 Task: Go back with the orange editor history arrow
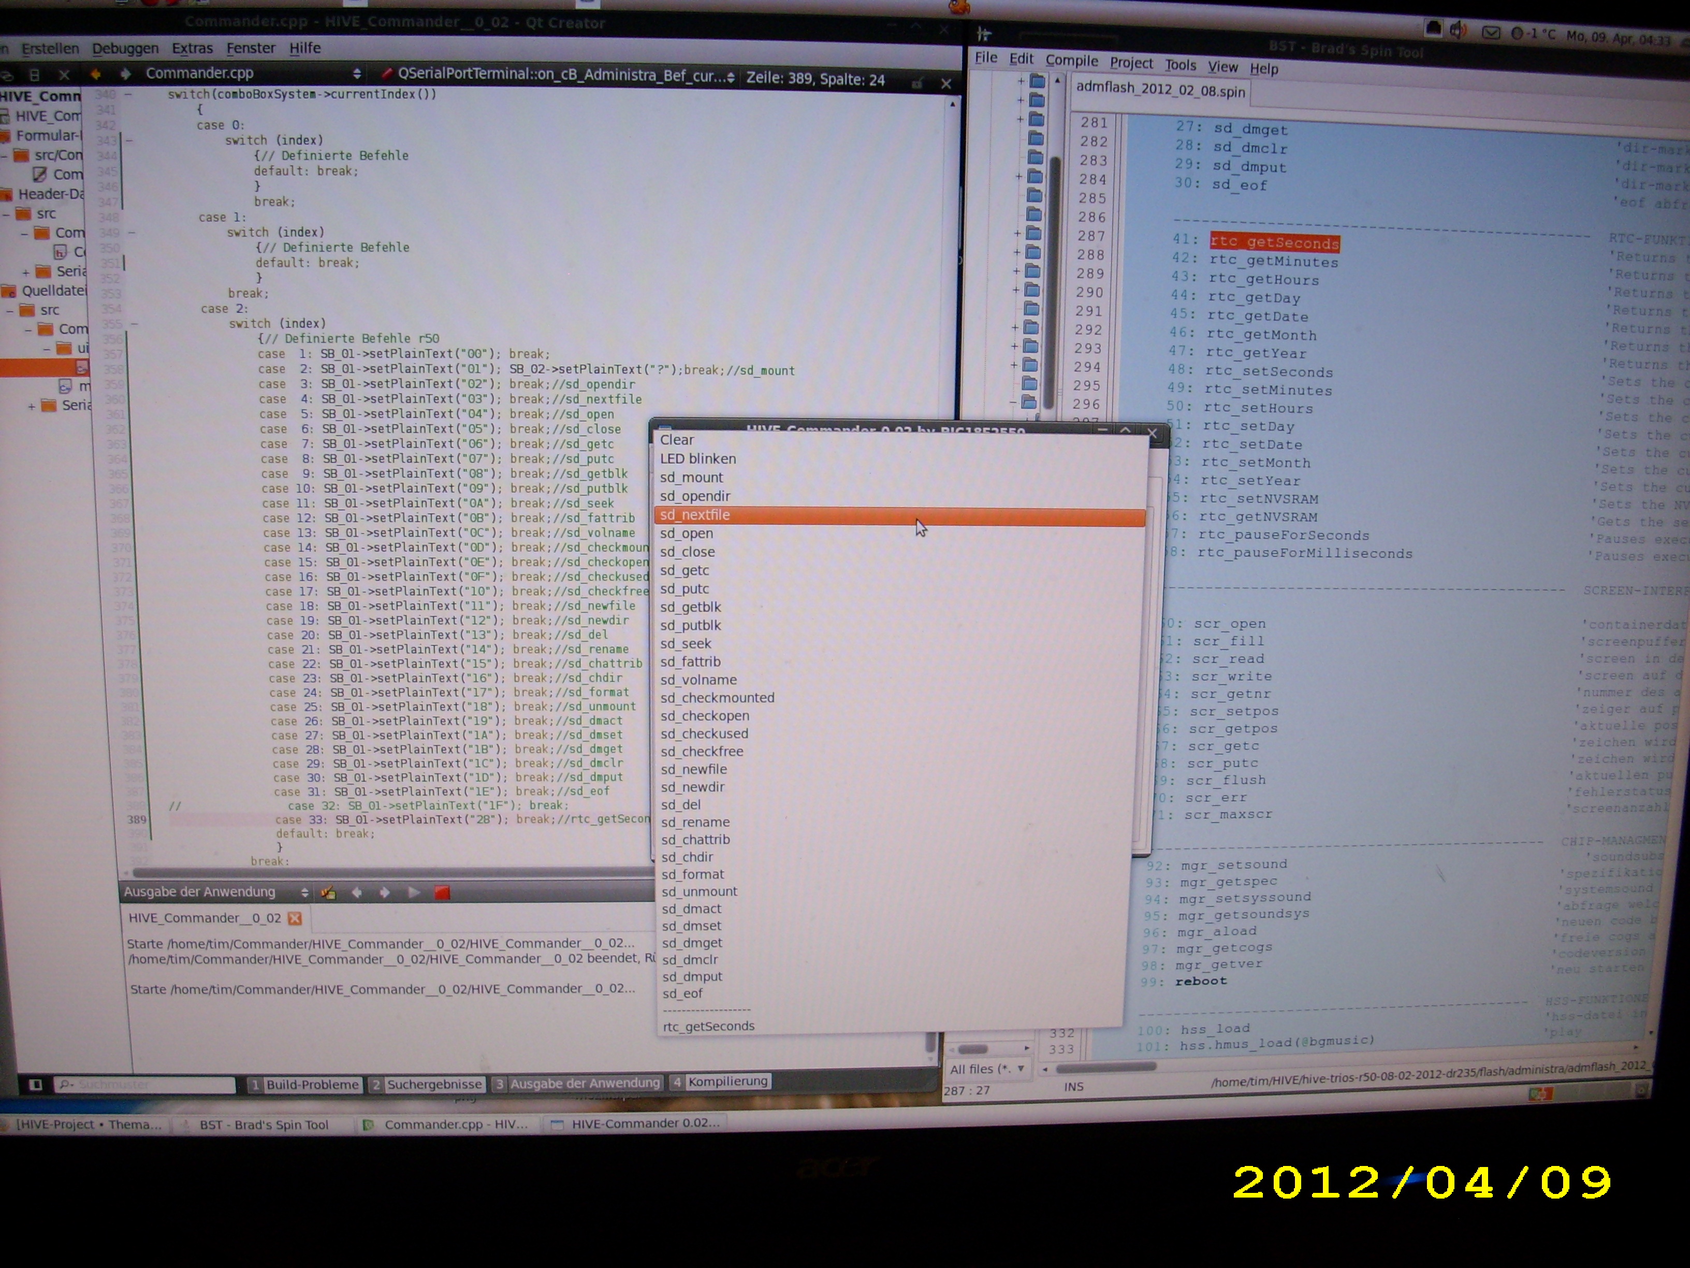(x=95, y=74)
